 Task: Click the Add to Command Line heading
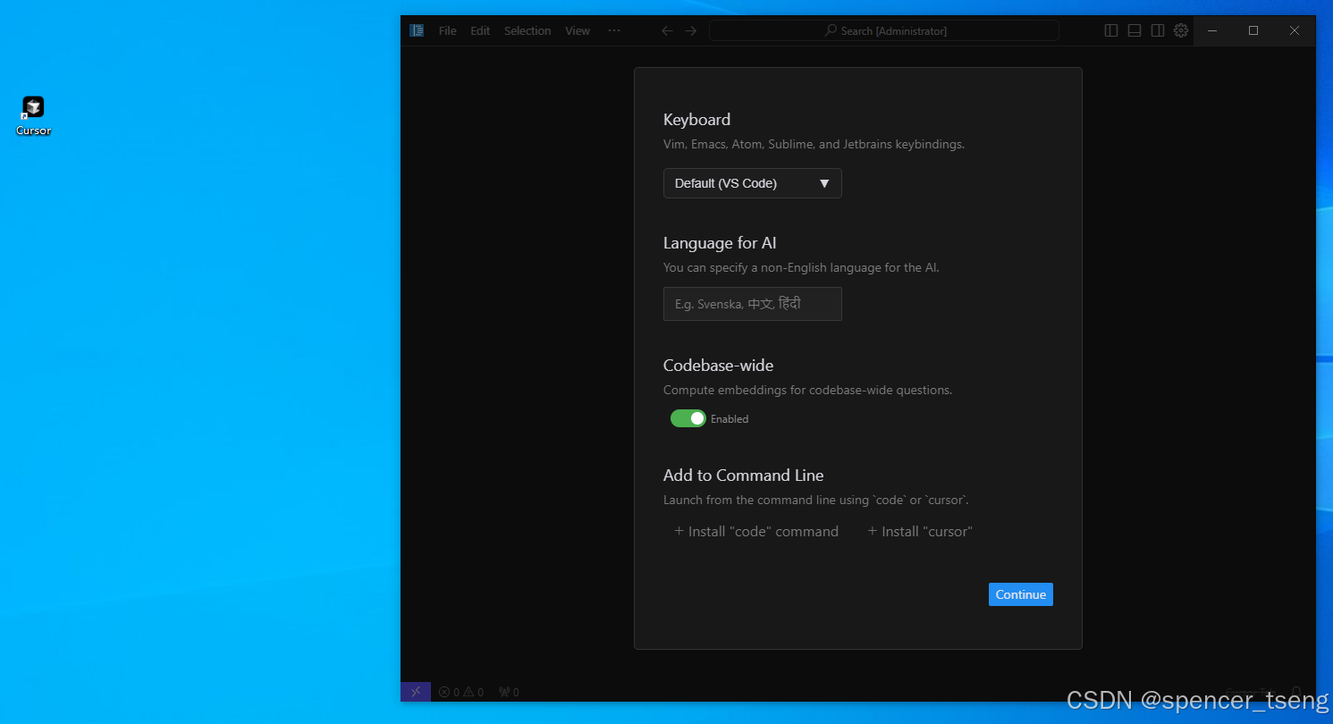(744, 476)
